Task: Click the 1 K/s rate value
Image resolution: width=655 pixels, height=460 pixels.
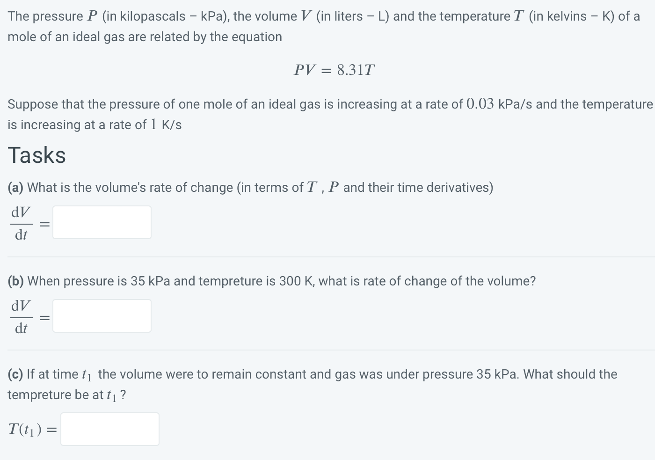Action: click(154, 124)
